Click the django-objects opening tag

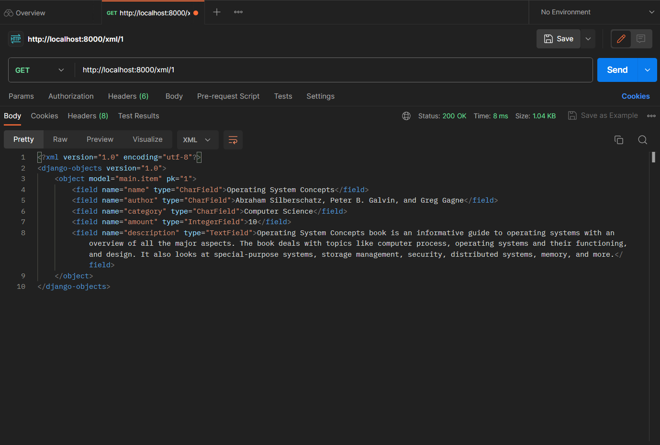[x=102, y=168]
